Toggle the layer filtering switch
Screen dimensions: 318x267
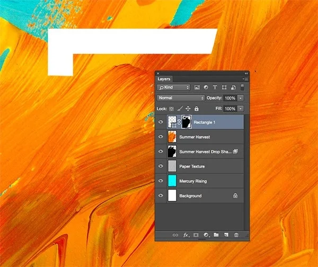point(242,87)
